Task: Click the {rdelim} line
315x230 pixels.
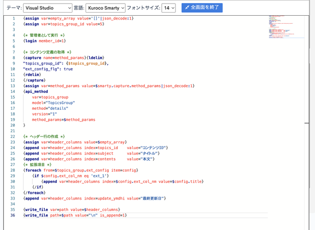Action: coord(32,75)
